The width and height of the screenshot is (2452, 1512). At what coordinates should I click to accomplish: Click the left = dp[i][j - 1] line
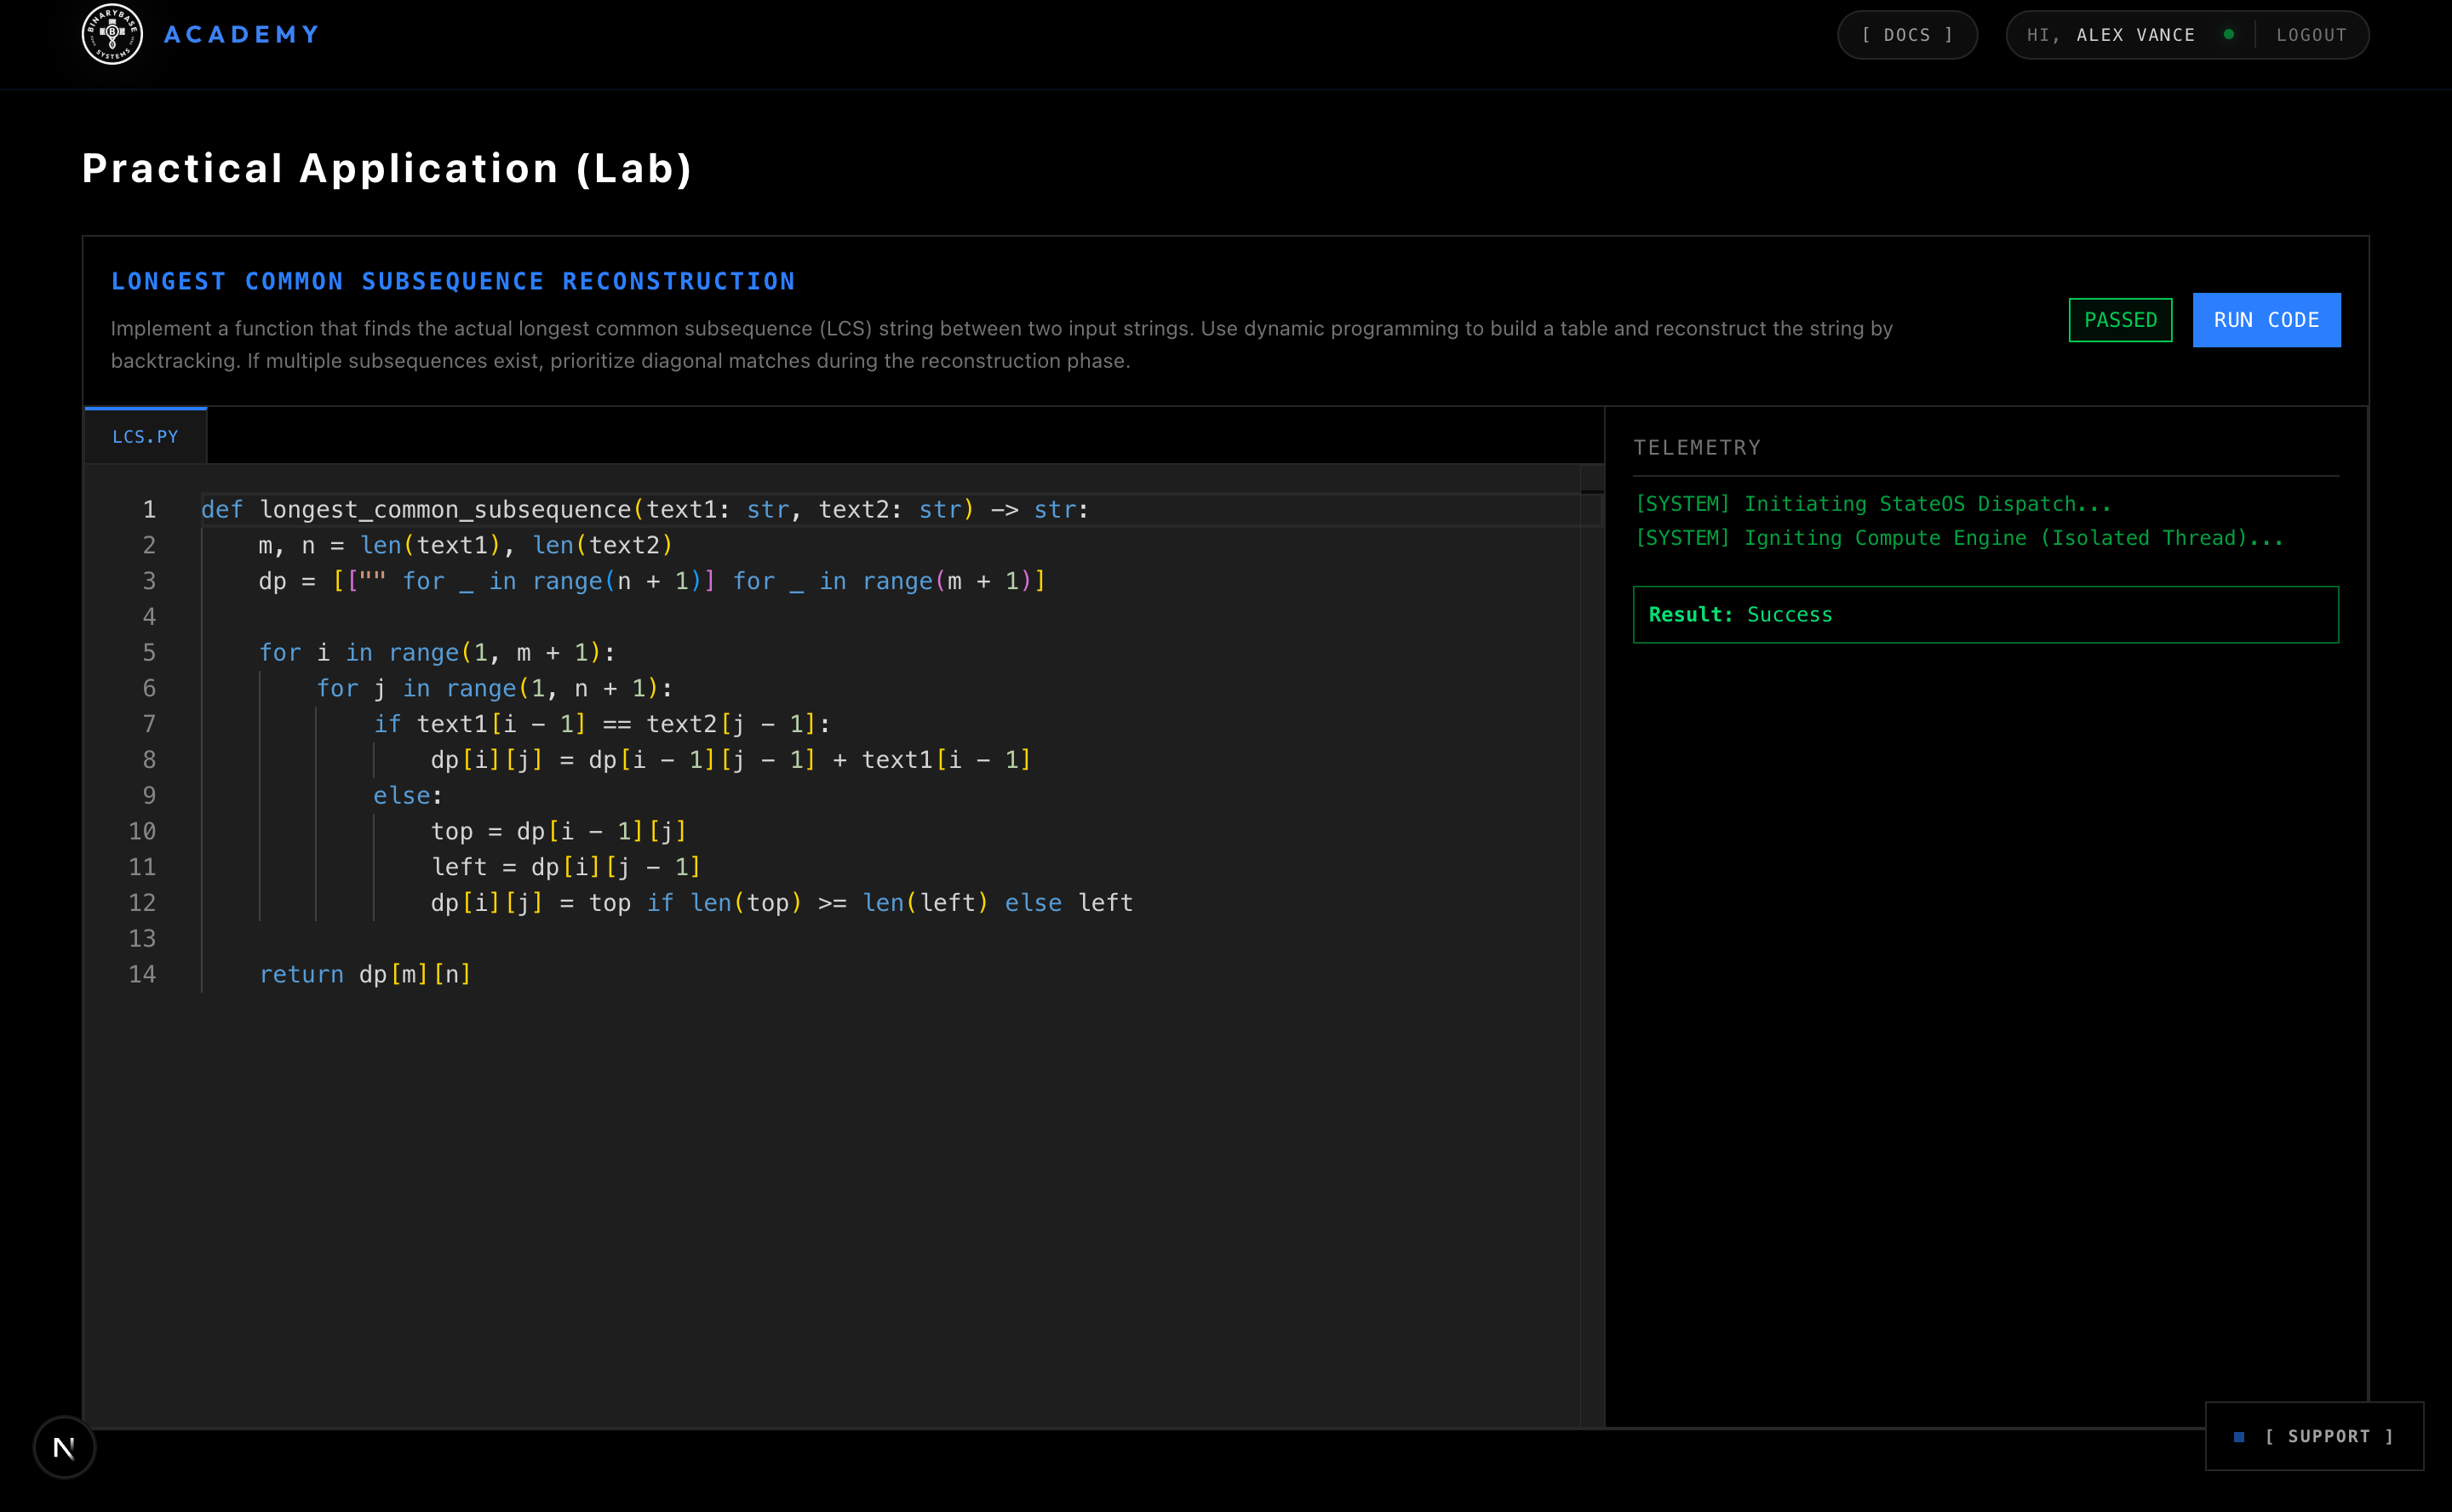[565, 867]
